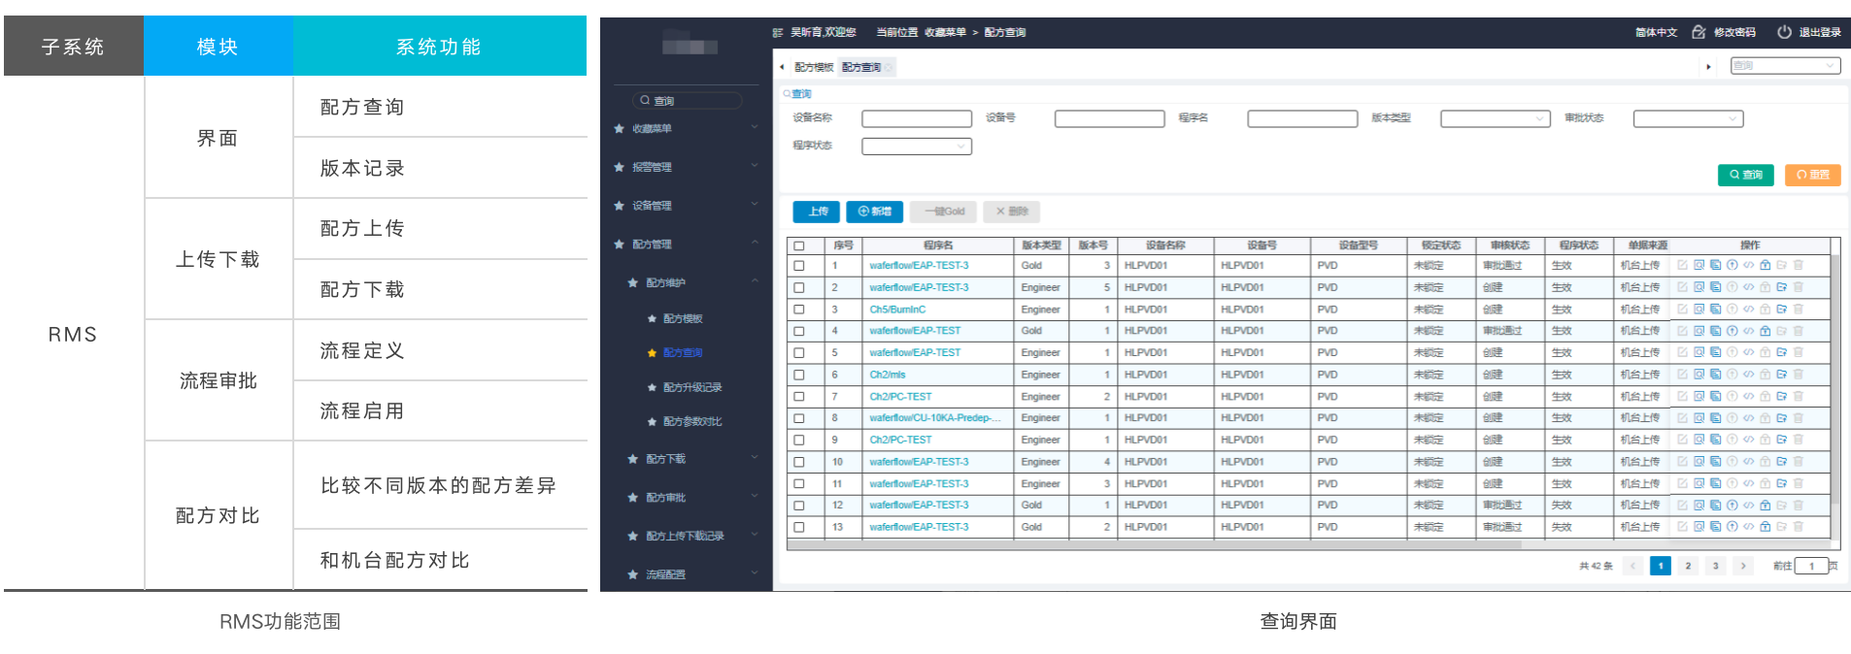
Task: Toggle the sidebar collapse icon beside username
Action: click(778, 32)
